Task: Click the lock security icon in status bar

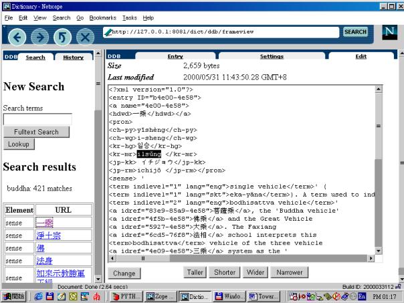Action: pyautogui.click(x=399, y=286)
